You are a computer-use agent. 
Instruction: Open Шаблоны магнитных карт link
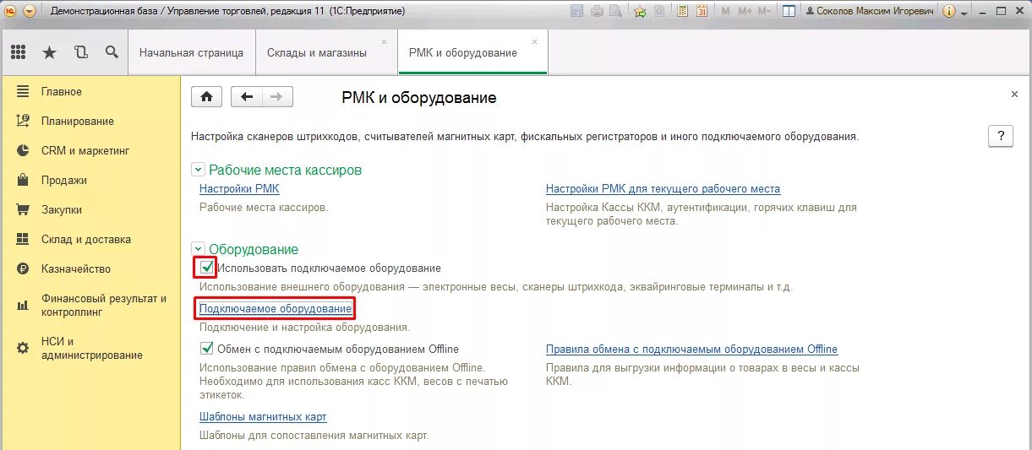263,416
